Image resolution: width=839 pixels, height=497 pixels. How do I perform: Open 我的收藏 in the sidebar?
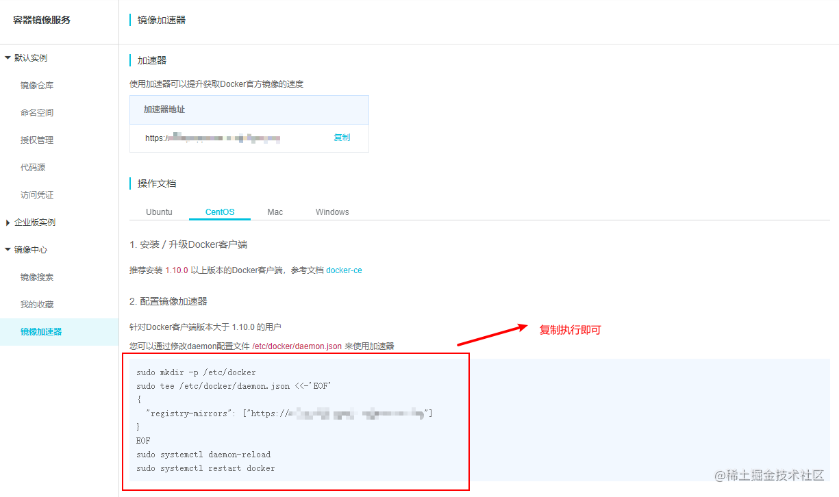(x=37, y=305)
